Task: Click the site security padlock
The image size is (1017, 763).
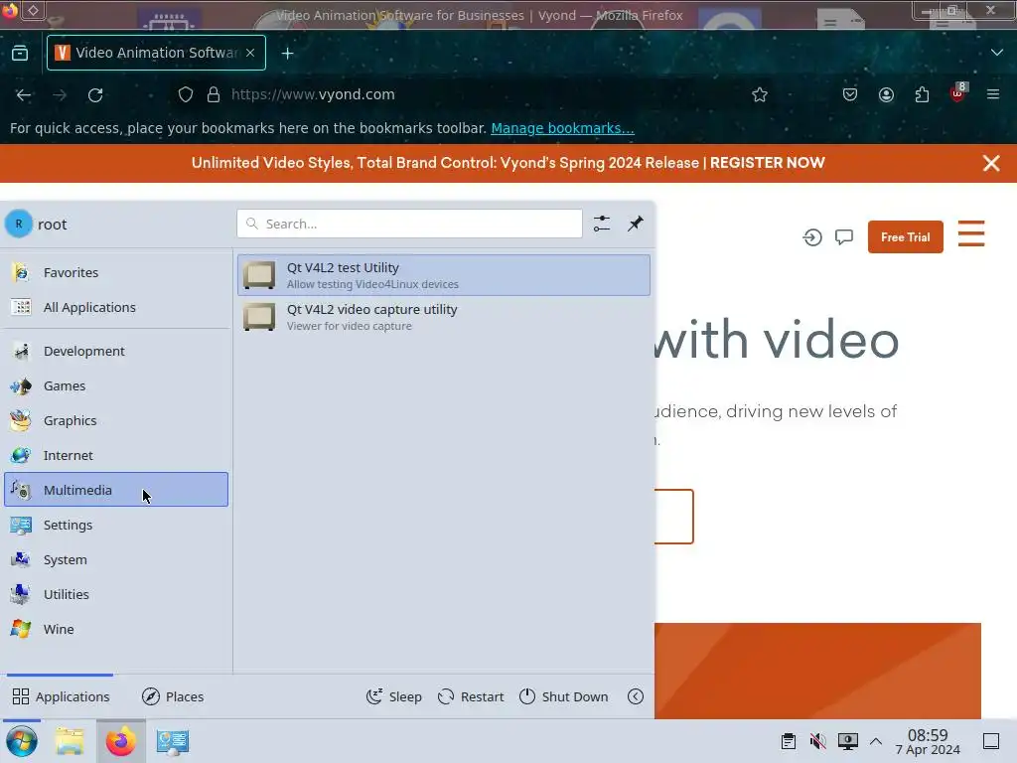Action: (x=214, y=94)
